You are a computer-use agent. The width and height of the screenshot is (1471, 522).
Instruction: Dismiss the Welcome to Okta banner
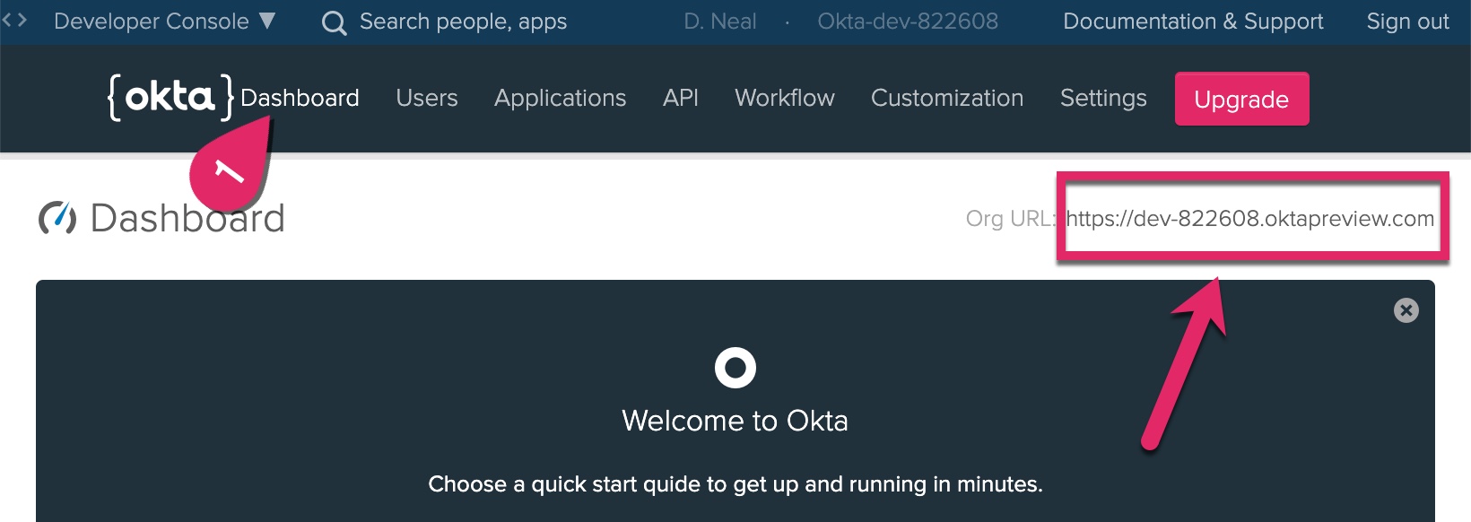(x=1406, y=310)
